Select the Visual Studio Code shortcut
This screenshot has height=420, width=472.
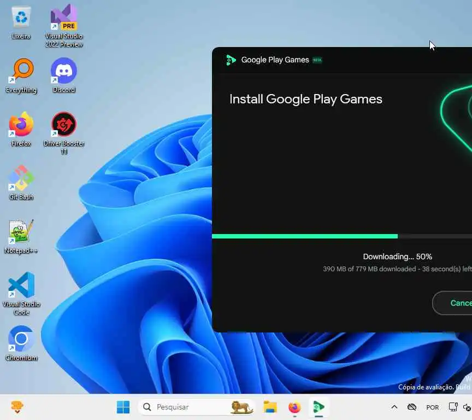tap(21, 294)
